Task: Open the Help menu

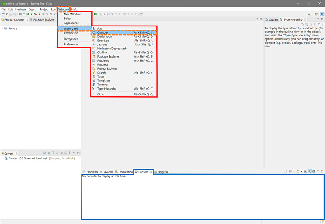Action: (74, 9)
